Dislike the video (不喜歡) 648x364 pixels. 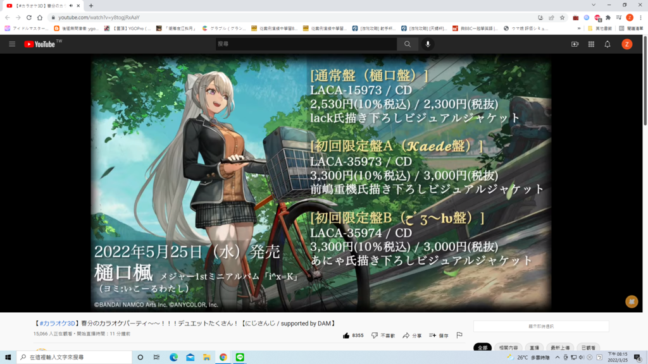point(383,336)
